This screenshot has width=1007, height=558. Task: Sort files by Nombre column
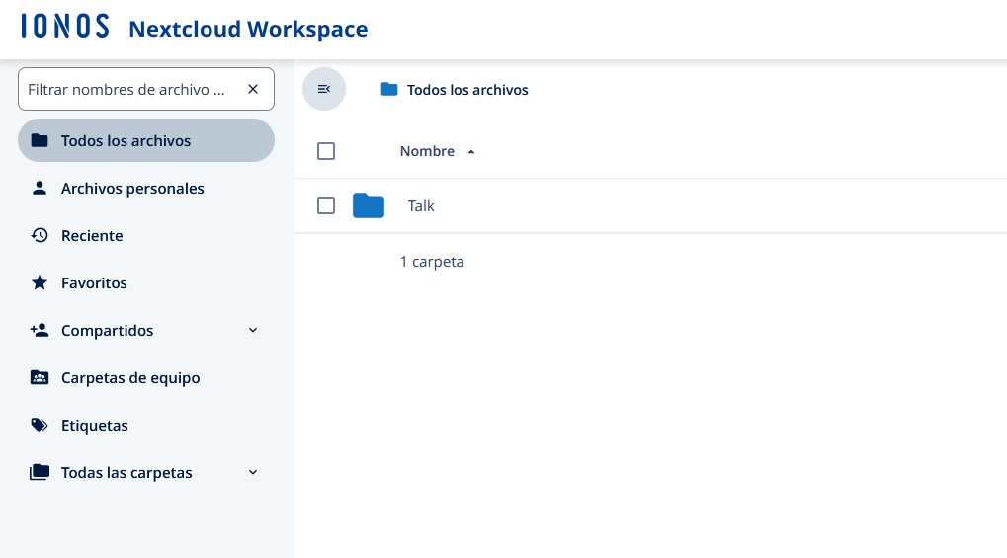427,151
